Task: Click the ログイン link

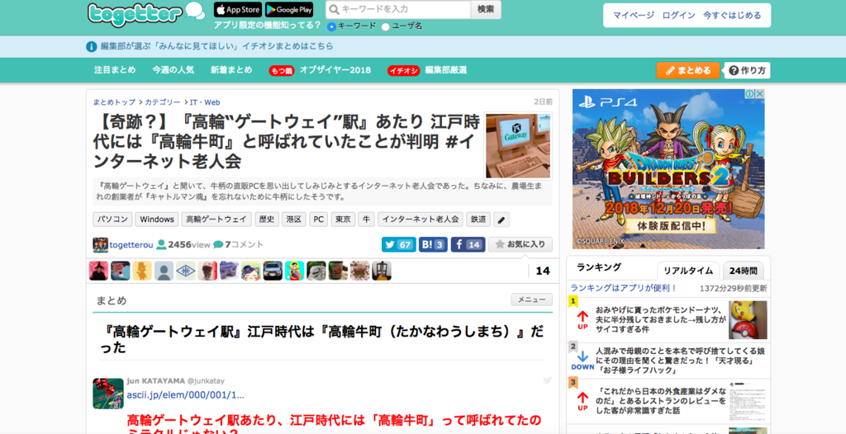Action: [679, 16]
